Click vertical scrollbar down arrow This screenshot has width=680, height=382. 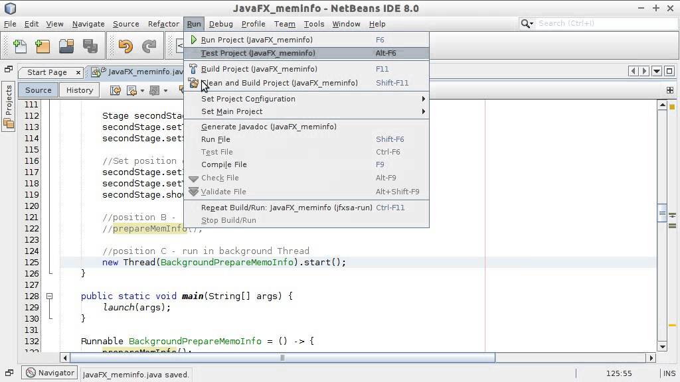(662, 346)
